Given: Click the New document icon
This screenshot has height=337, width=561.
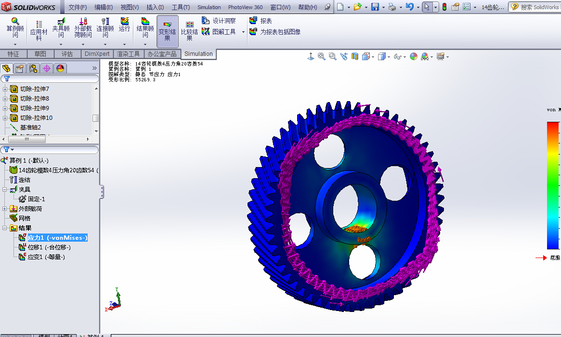Looking at the screenshot, I should pos(340,7).
